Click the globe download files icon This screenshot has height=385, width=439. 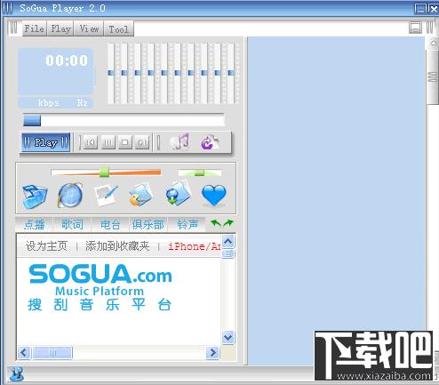(x=178, y=194)
